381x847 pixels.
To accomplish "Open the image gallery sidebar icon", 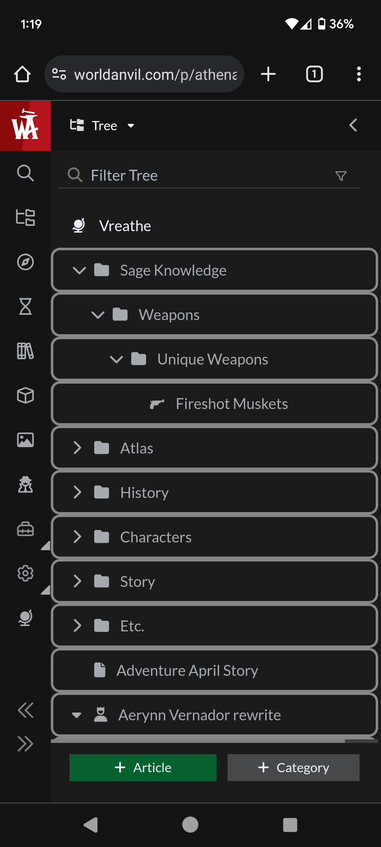I will pos(25,440).
